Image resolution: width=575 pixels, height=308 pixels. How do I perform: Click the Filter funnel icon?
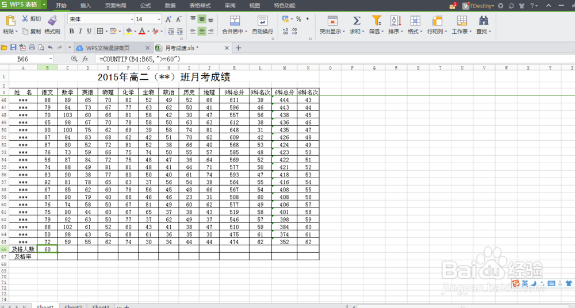(376, 21)
